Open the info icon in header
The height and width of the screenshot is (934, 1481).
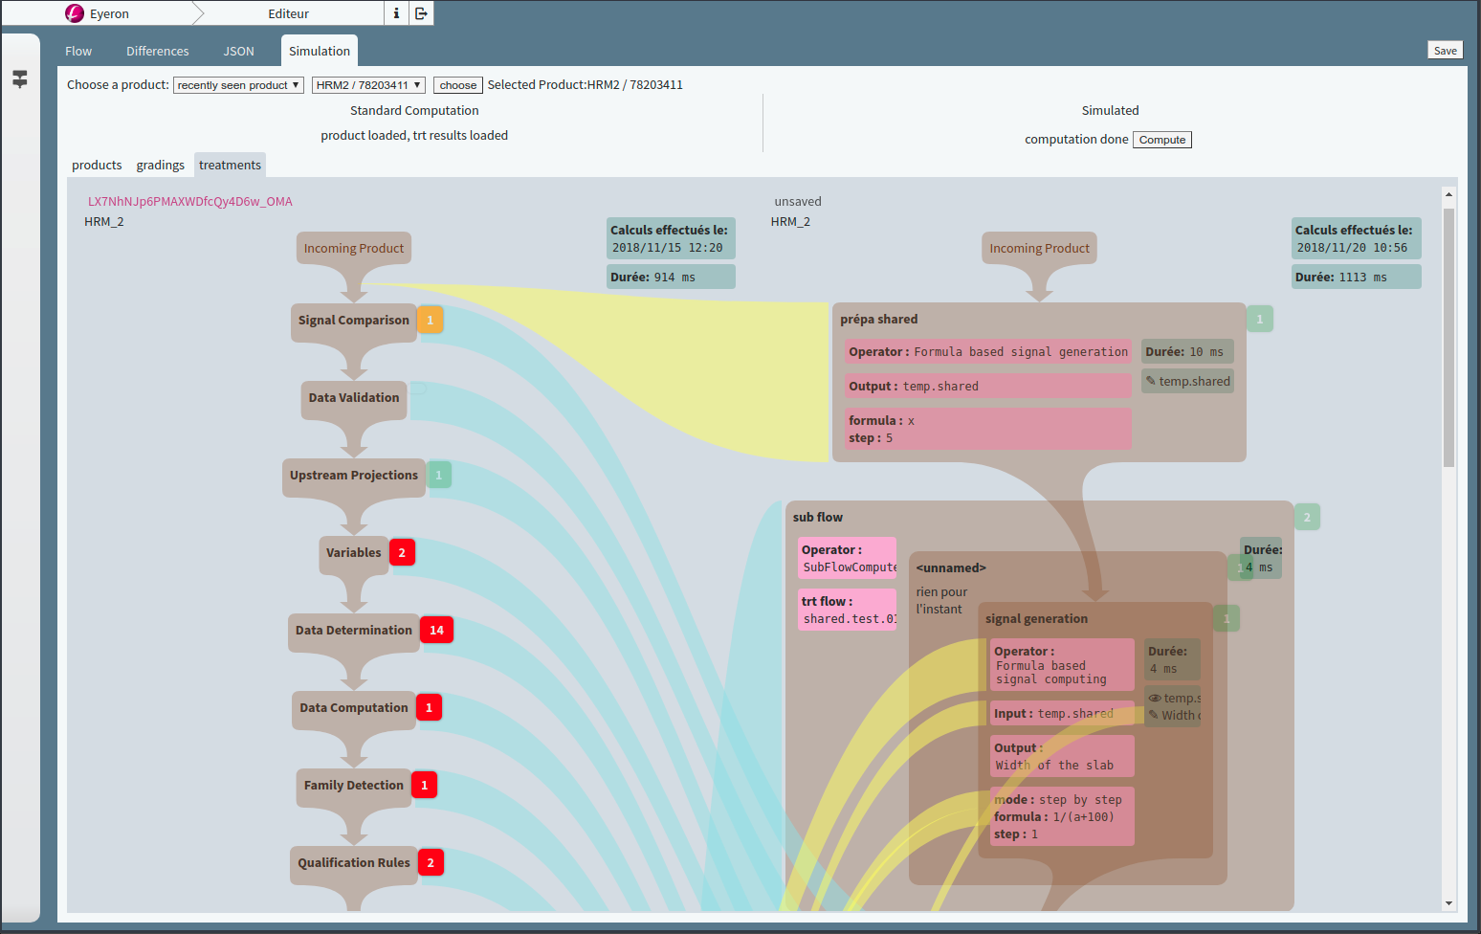point(396,13)
